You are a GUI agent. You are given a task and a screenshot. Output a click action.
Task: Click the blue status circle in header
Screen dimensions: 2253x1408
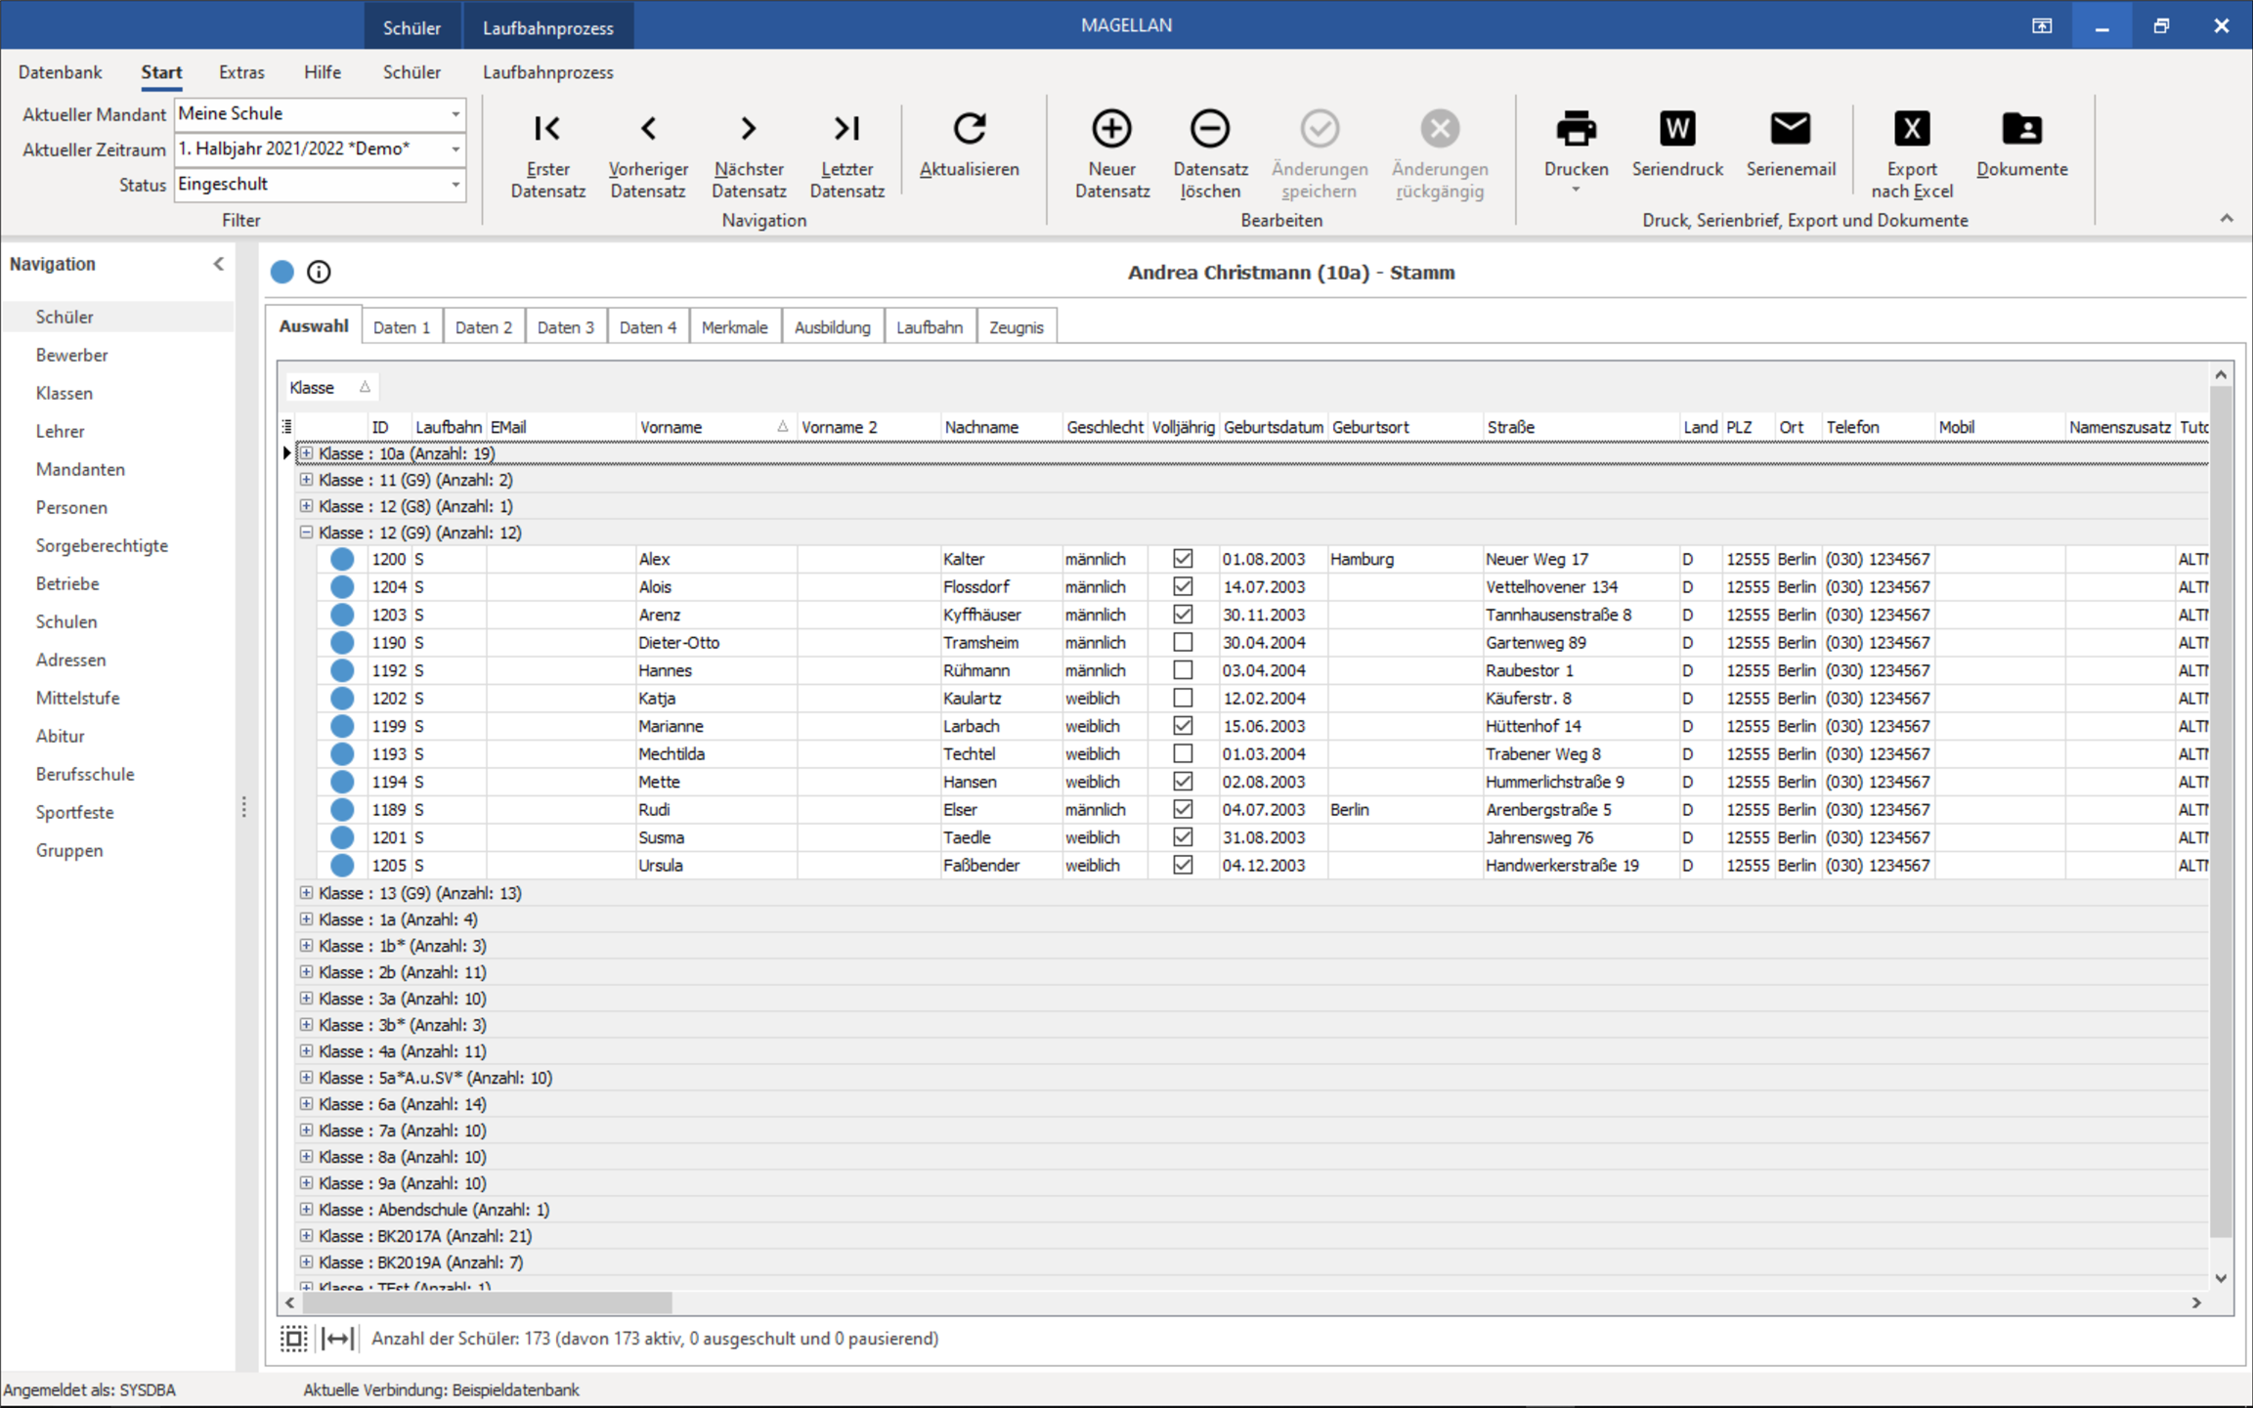[x=282, y=272]
